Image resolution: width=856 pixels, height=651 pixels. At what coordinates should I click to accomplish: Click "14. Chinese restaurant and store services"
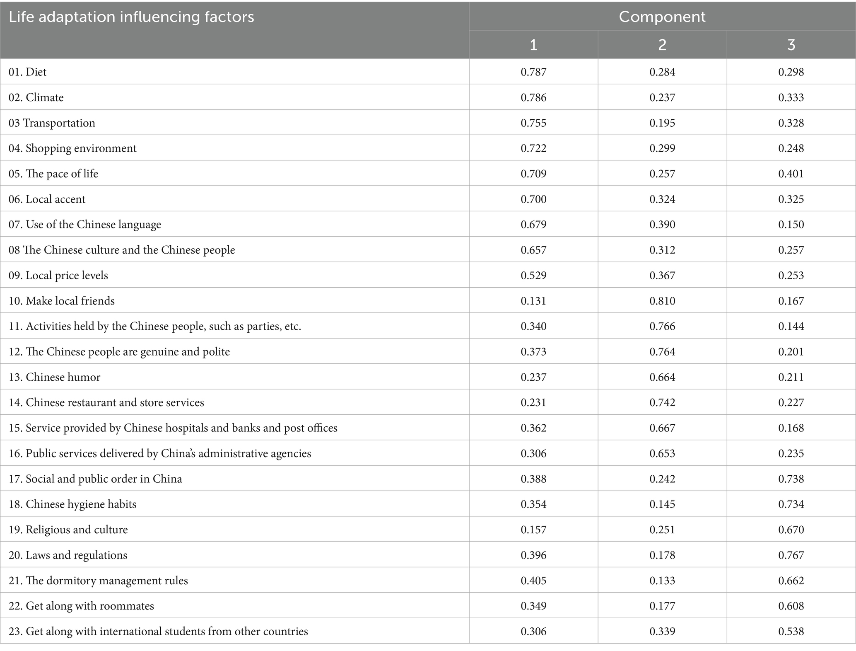click(106, 402)
